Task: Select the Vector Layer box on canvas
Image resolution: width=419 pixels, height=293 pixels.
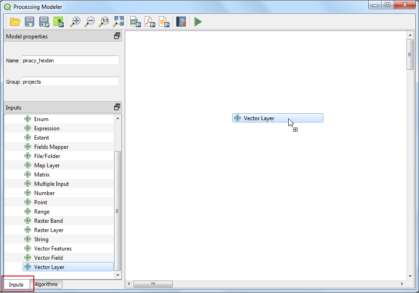Action: [x=277, y=118]
